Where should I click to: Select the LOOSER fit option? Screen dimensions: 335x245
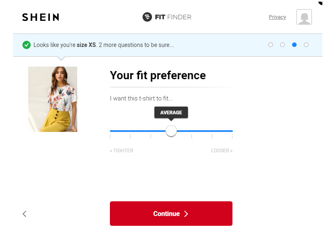coord(221,150)
